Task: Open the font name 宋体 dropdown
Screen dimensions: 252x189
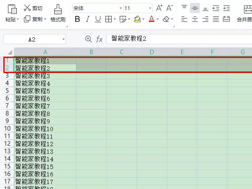Action: coord(121,8)
